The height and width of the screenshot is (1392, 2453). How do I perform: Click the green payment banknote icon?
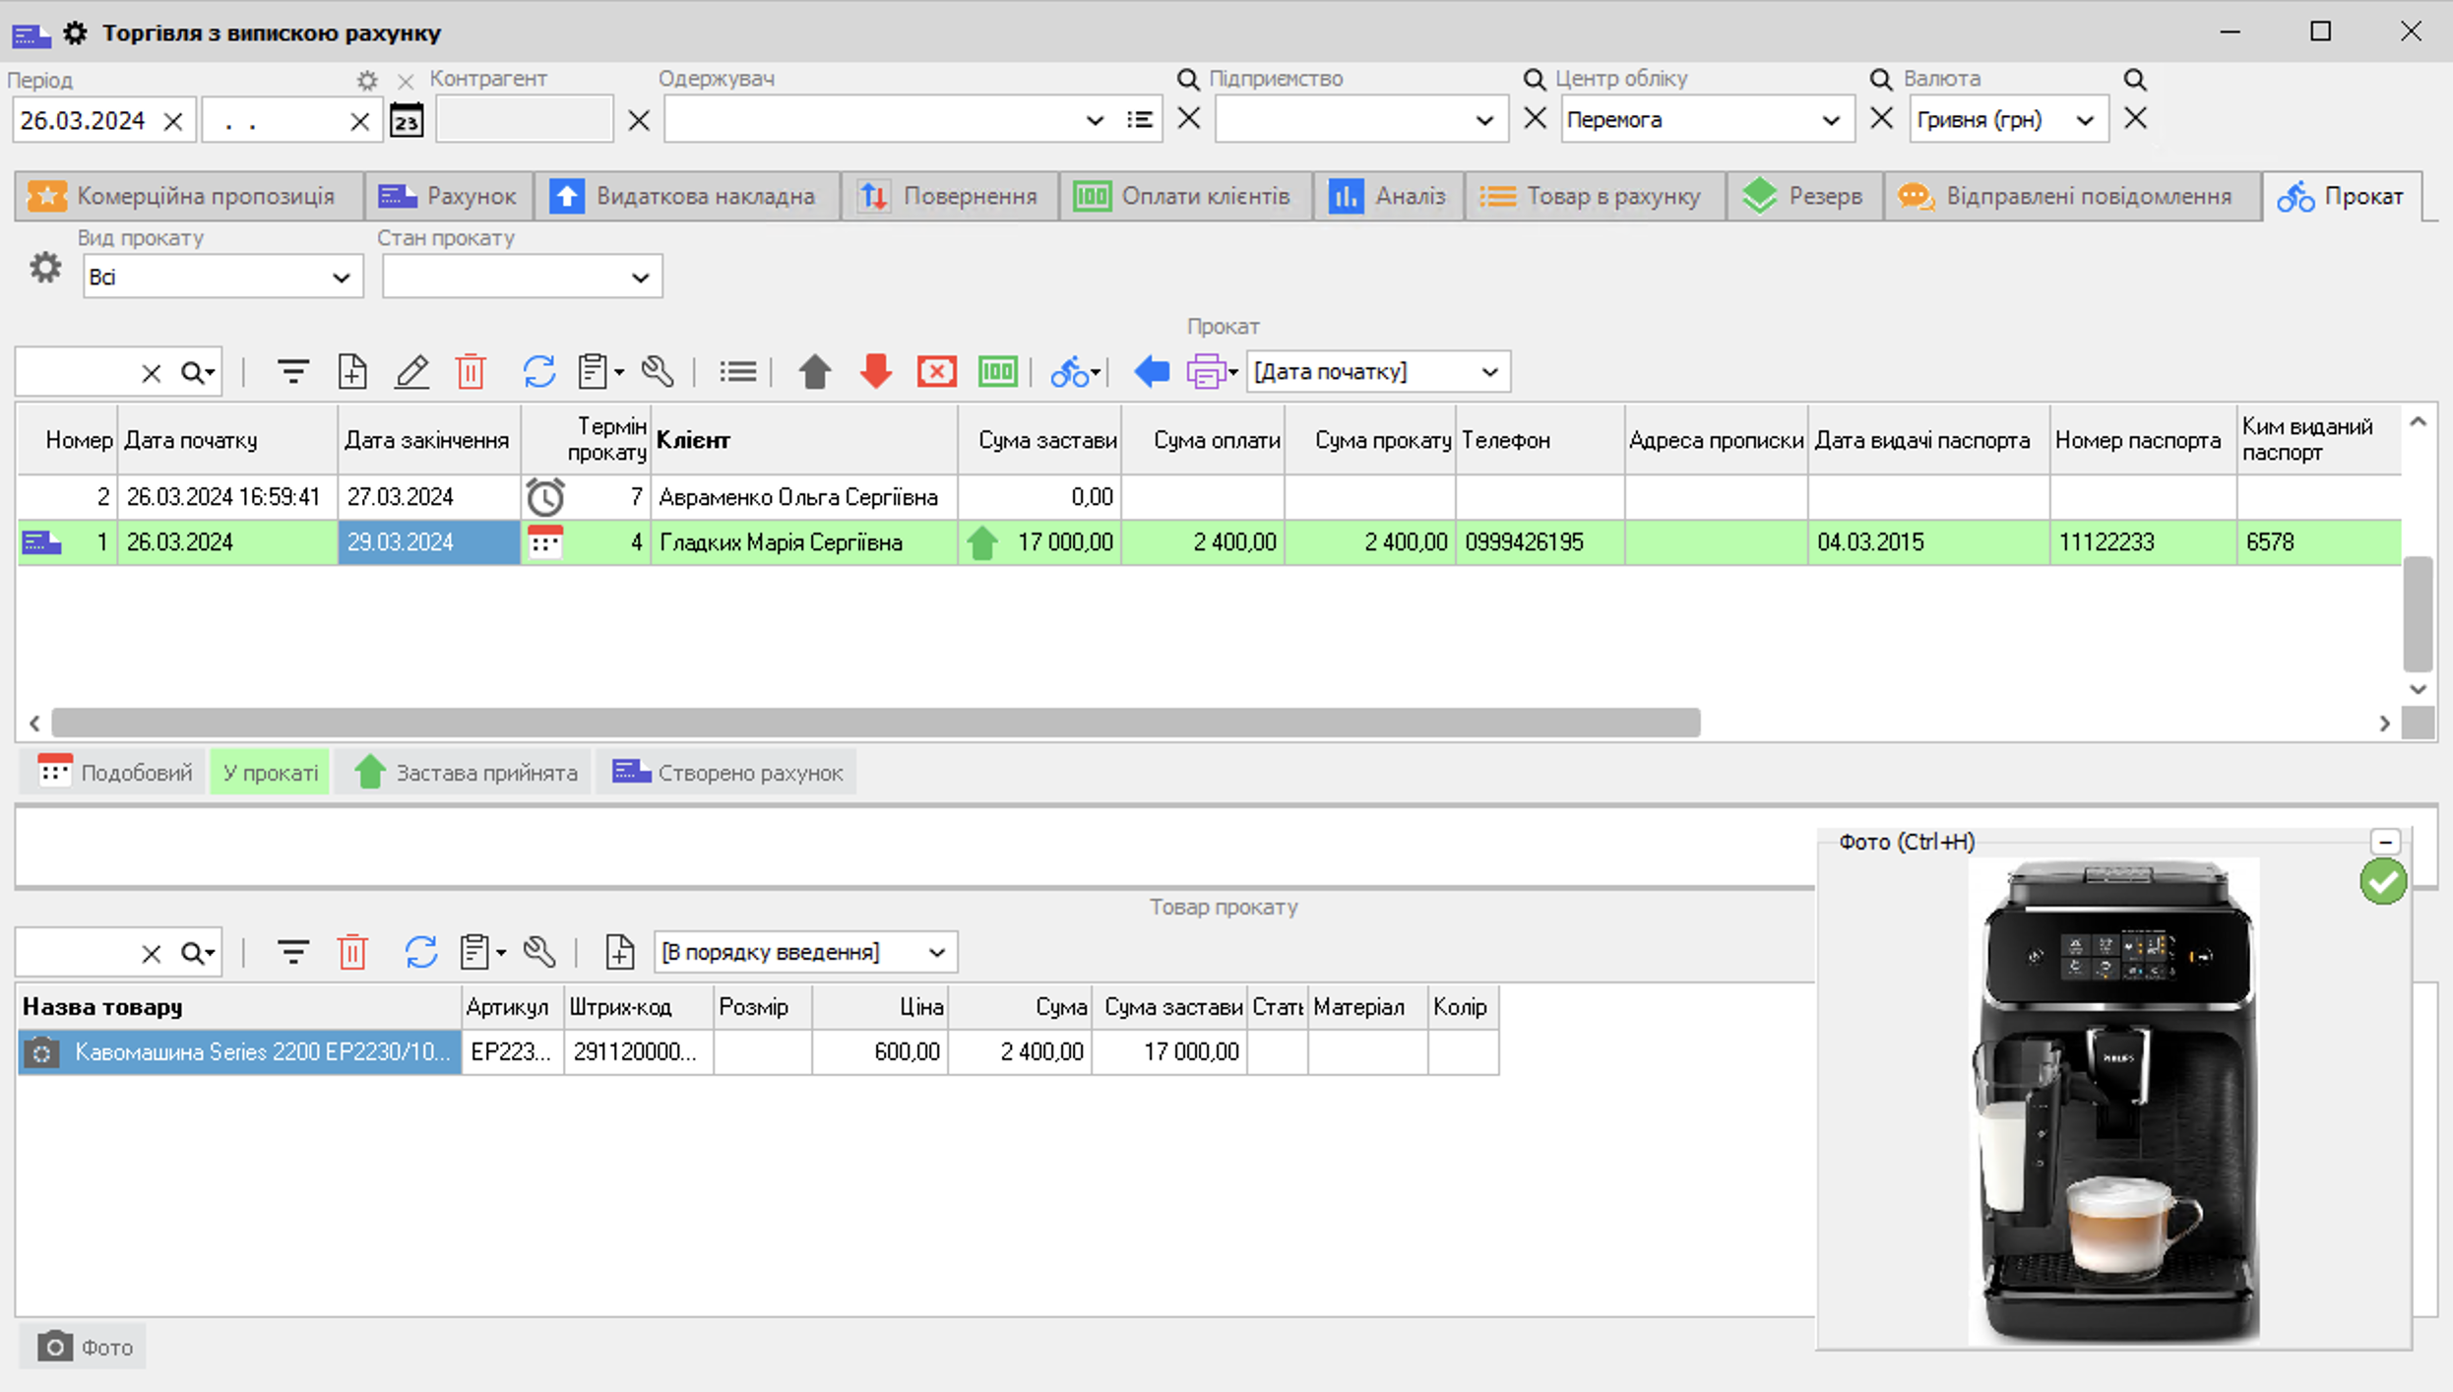997,372
